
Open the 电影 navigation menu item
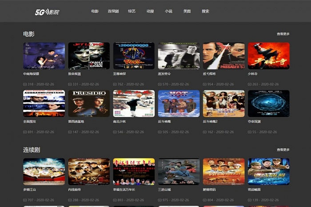(95, 11)
